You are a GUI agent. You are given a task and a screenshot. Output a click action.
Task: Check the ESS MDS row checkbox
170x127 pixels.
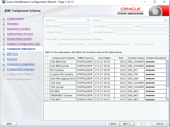tap(46, 91)
